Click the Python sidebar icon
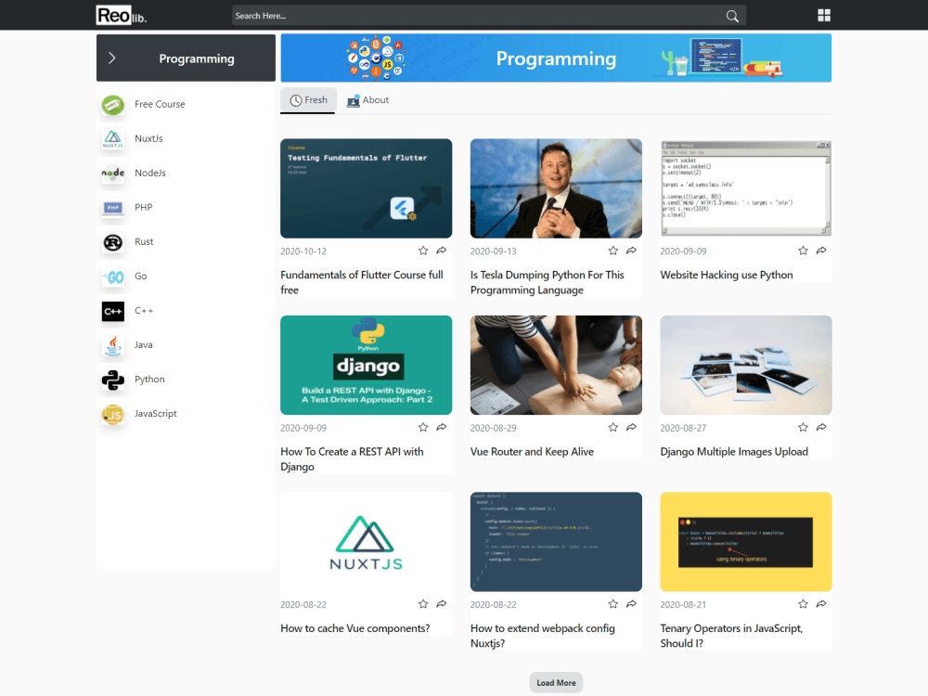Viewport: 928px width, 696px height. pos(112,380)
